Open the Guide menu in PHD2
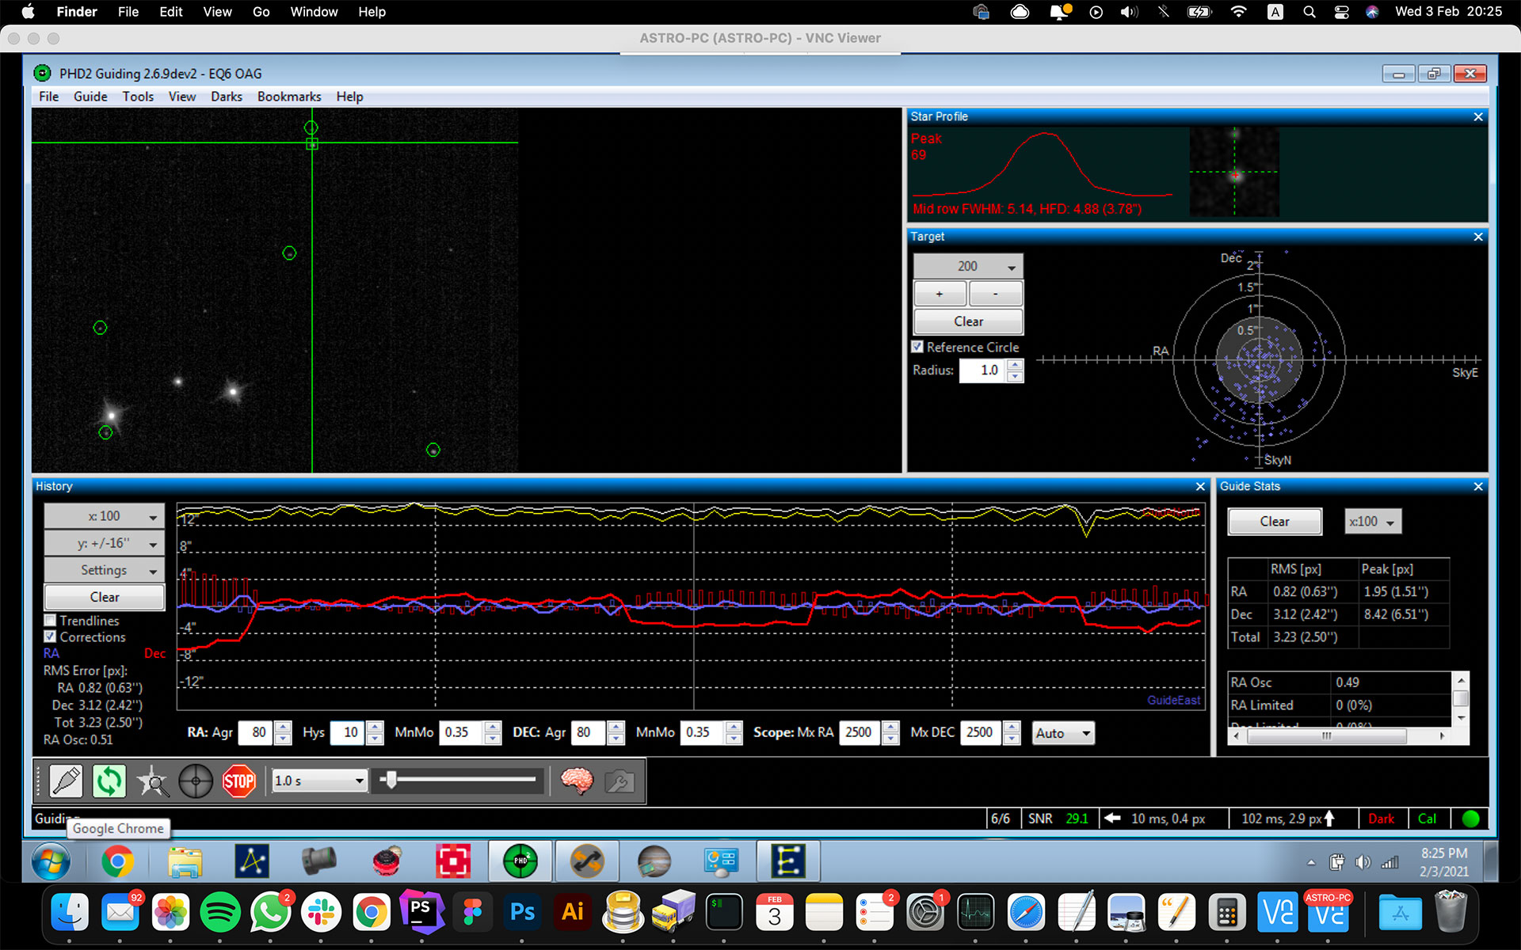 pyautogui.click(x=90, y=97)
